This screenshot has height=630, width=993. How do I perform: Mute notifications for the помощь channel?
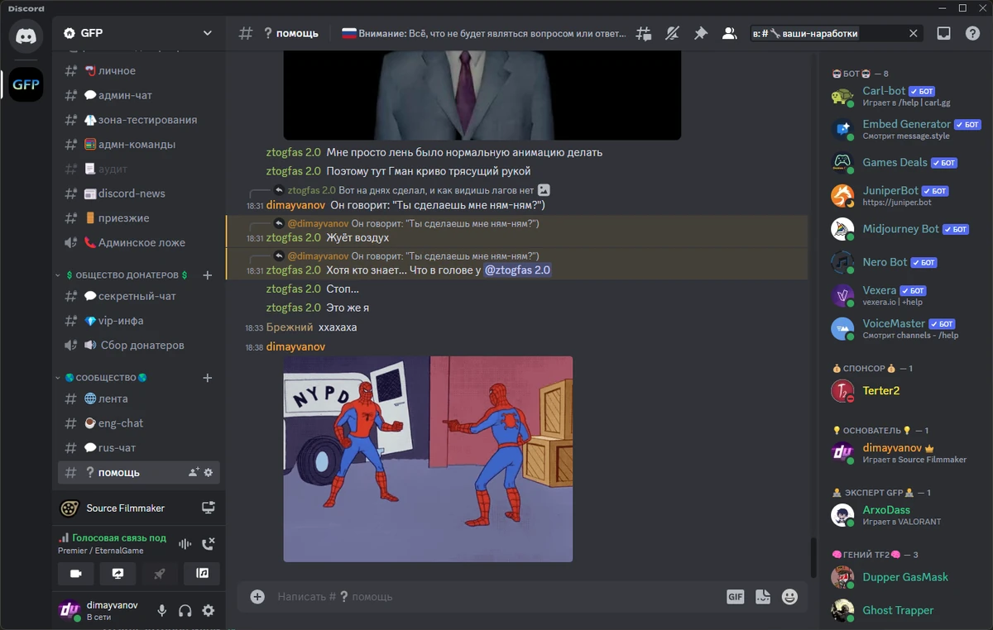click(672, 33)
